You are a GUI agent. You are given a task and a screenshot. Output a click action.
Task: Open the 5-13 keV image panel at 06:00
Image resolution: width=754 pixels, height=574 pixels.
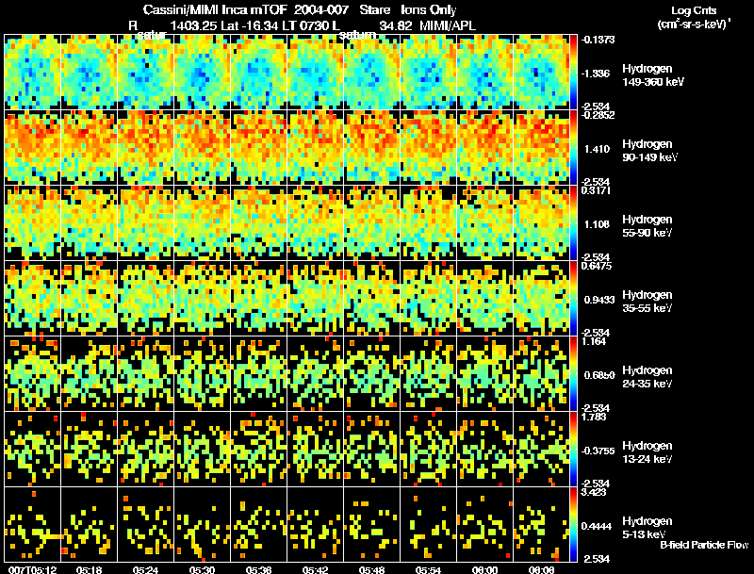click(484, 525)
